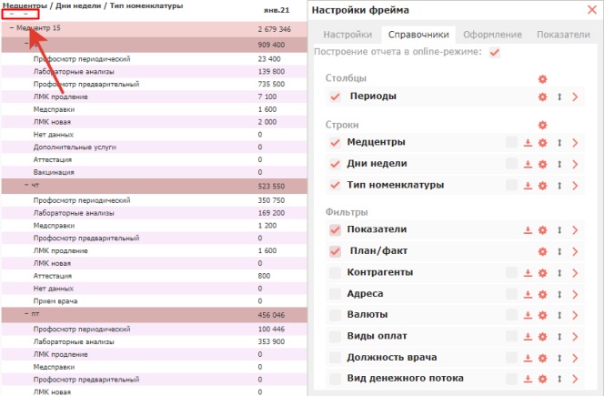The image size is (604, 396).
Task: Click download icon in Дни недели row
Action: pyautogui.click(x=528, y=164)
